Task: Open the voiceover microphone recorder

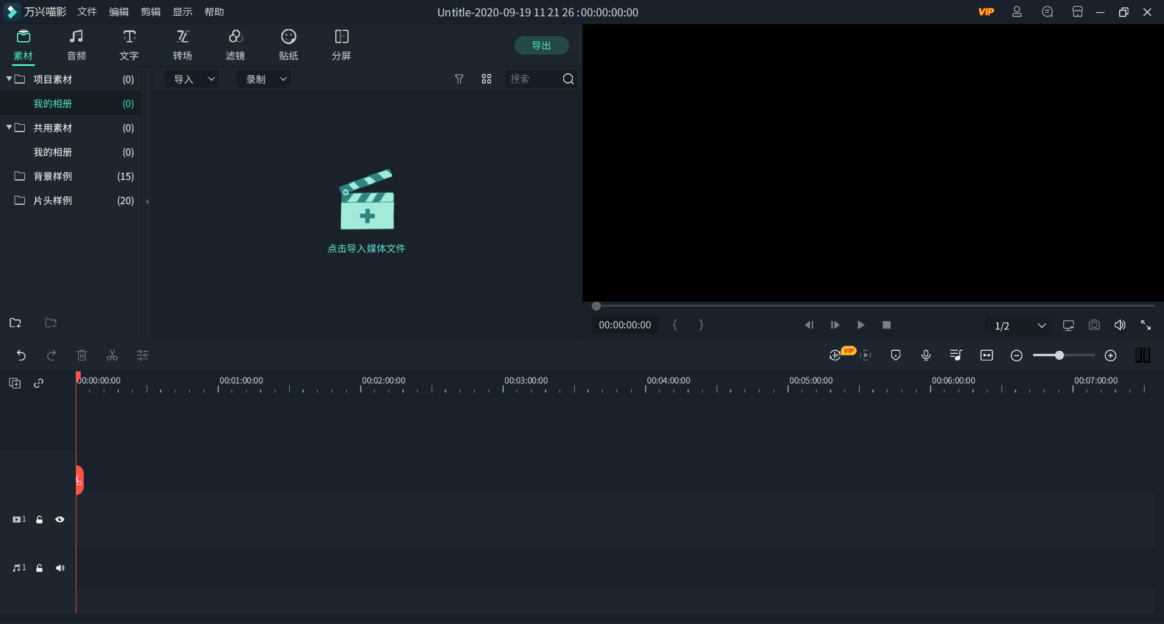Action: tap(926, 356)
